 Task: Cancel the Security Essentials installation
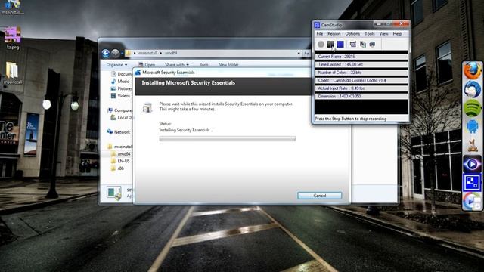319,196
